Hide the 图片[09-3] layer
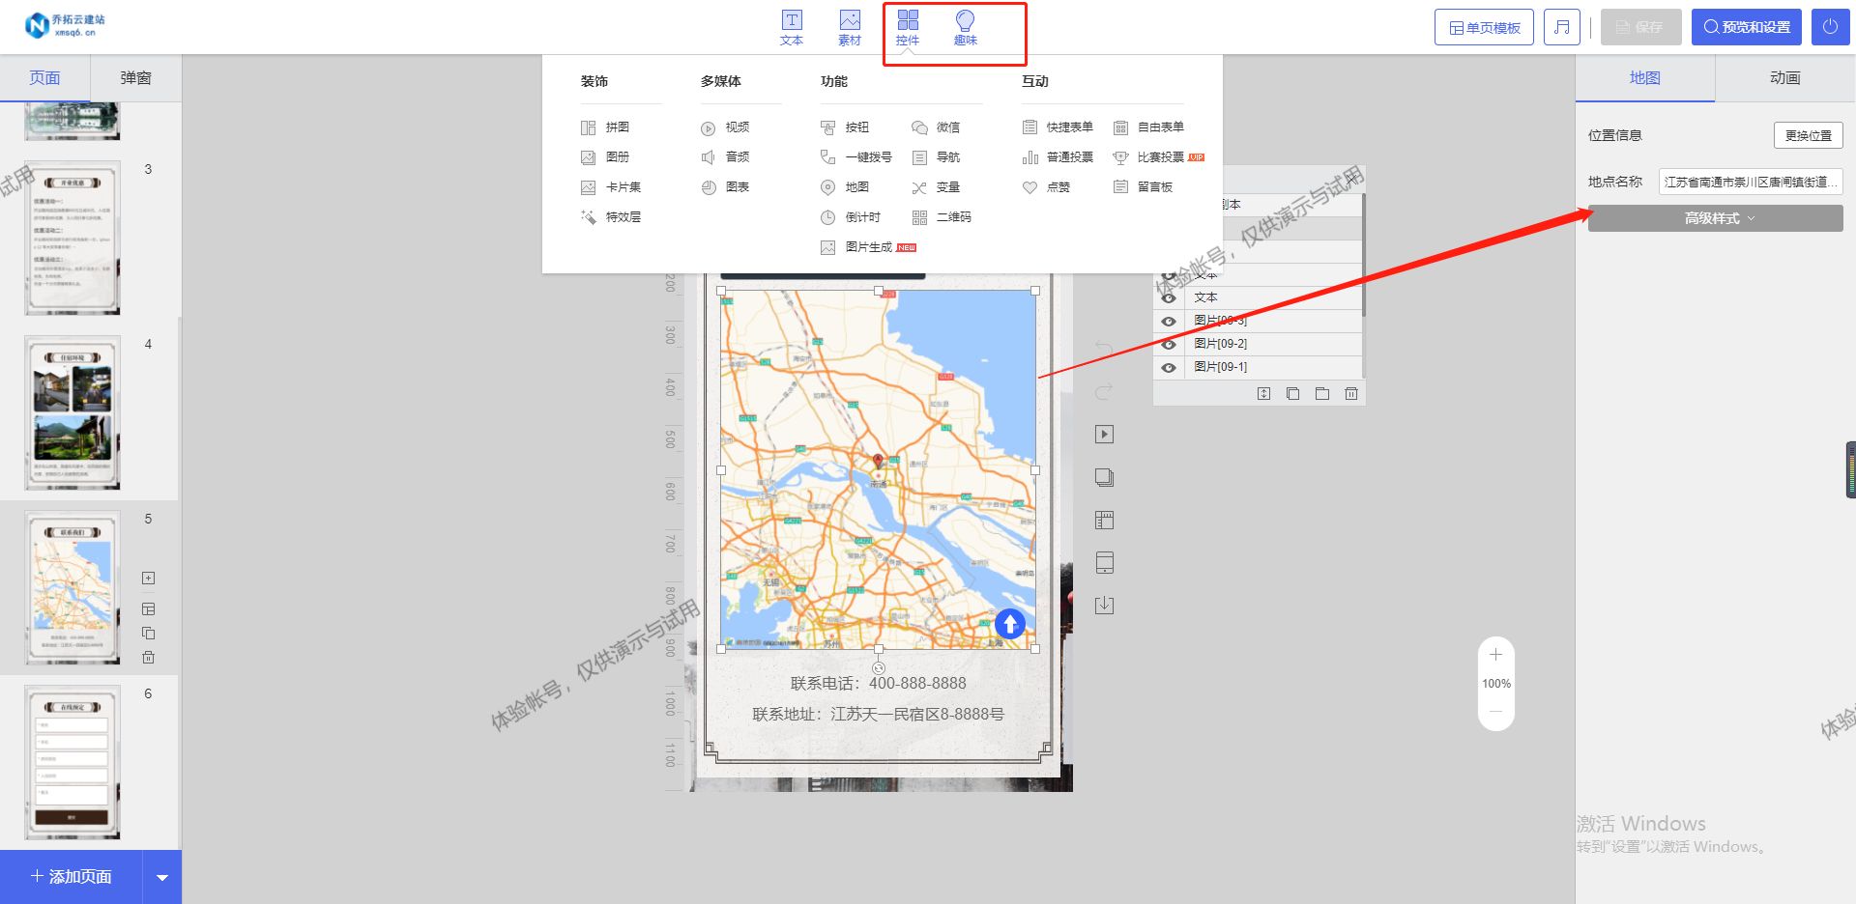Image resolution: width=1856 pixels, height=904 pixels. [x=1169, y=321]
